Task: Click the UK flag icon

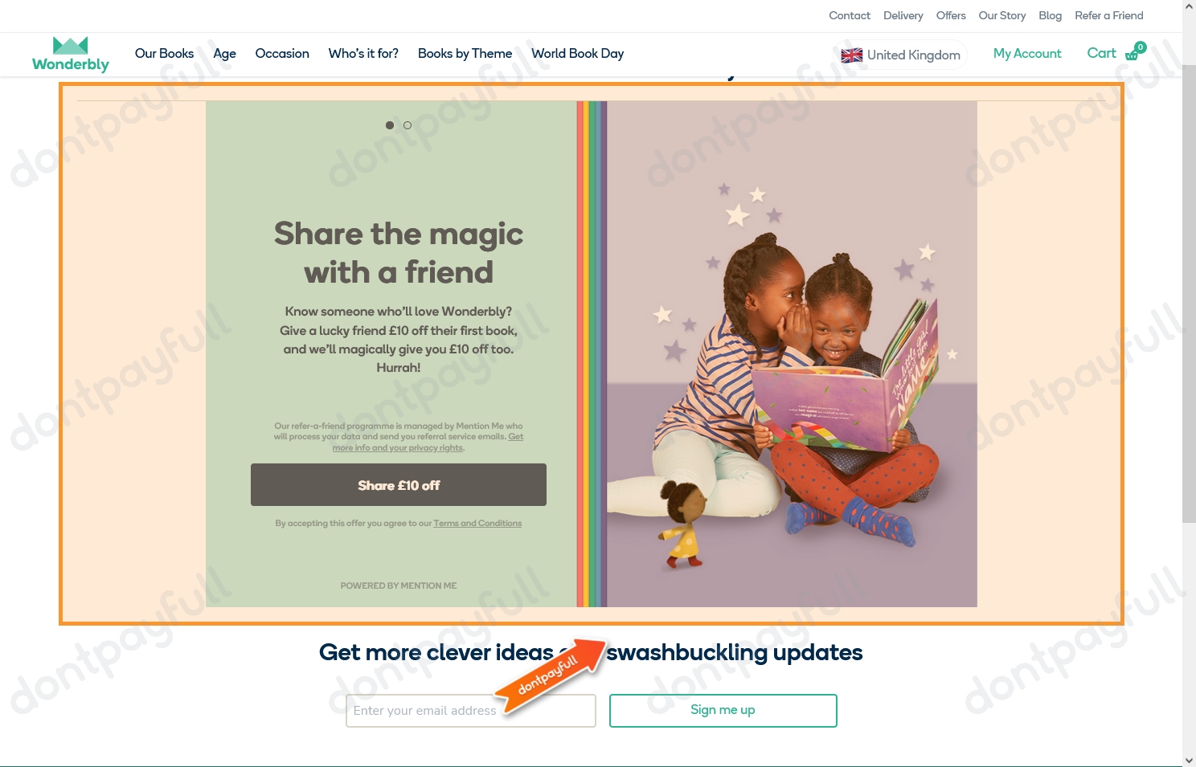Action: 851,55
